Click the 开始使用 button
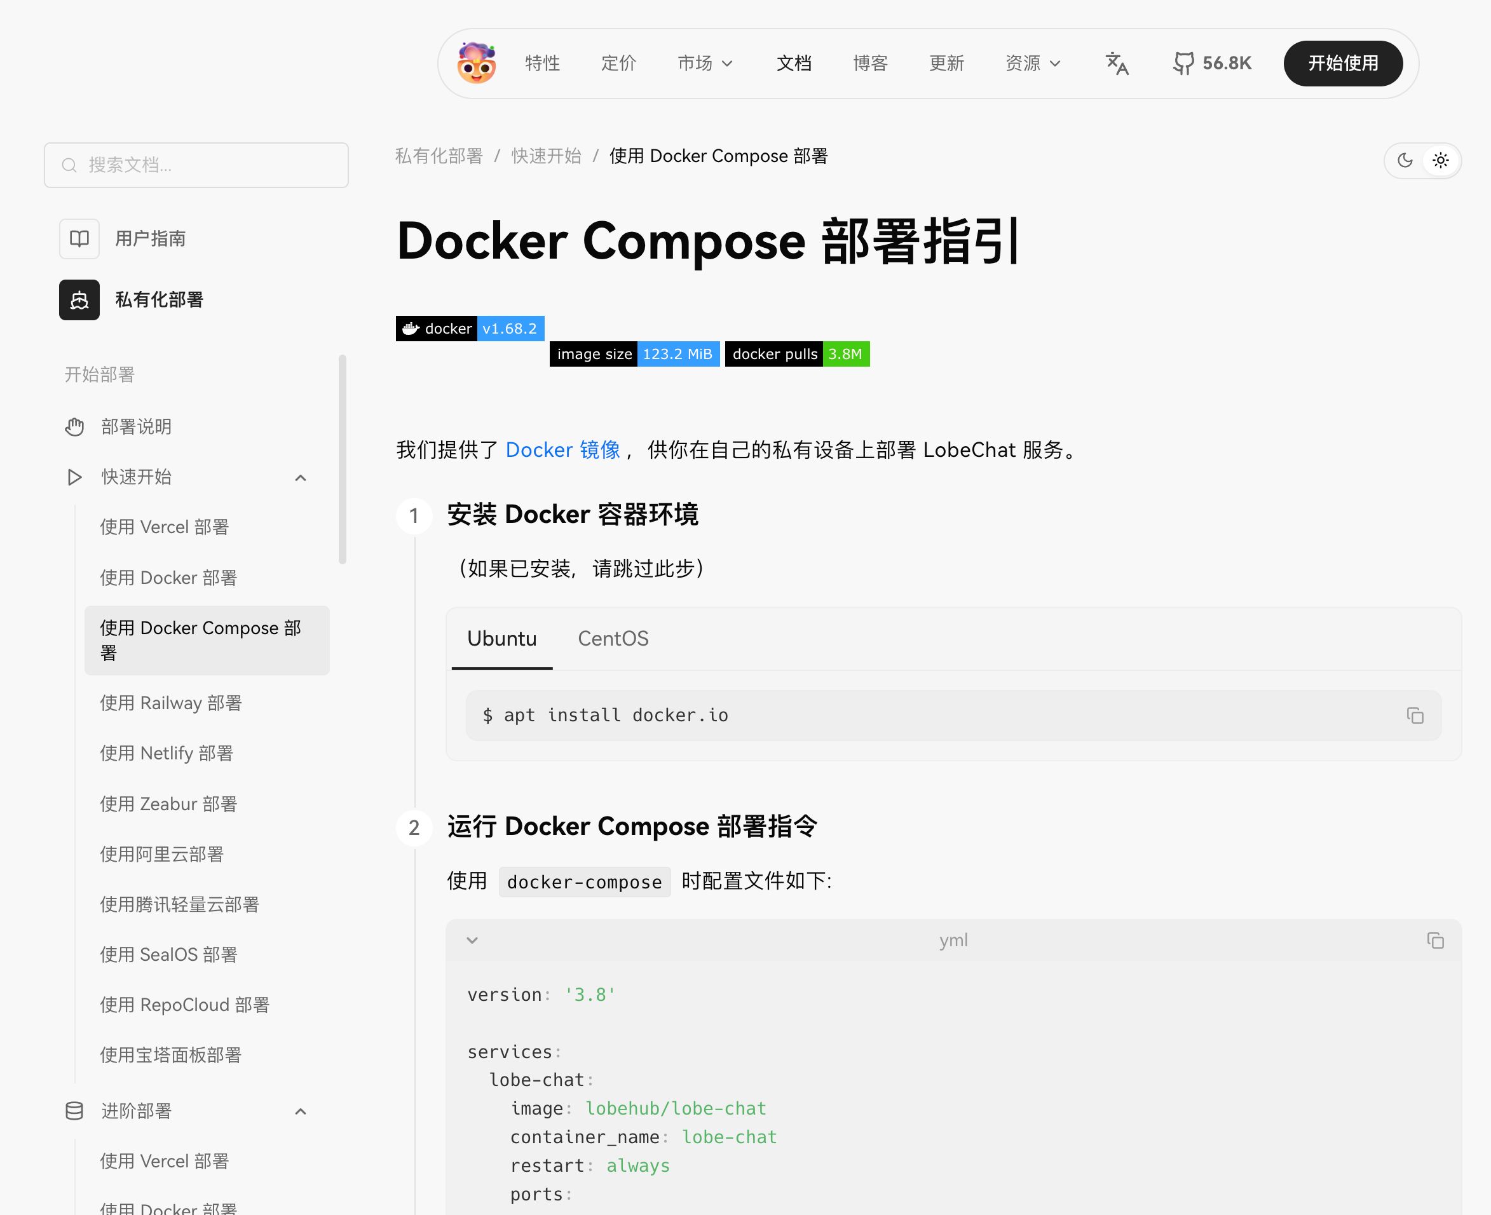 (x=1343, y=64)
